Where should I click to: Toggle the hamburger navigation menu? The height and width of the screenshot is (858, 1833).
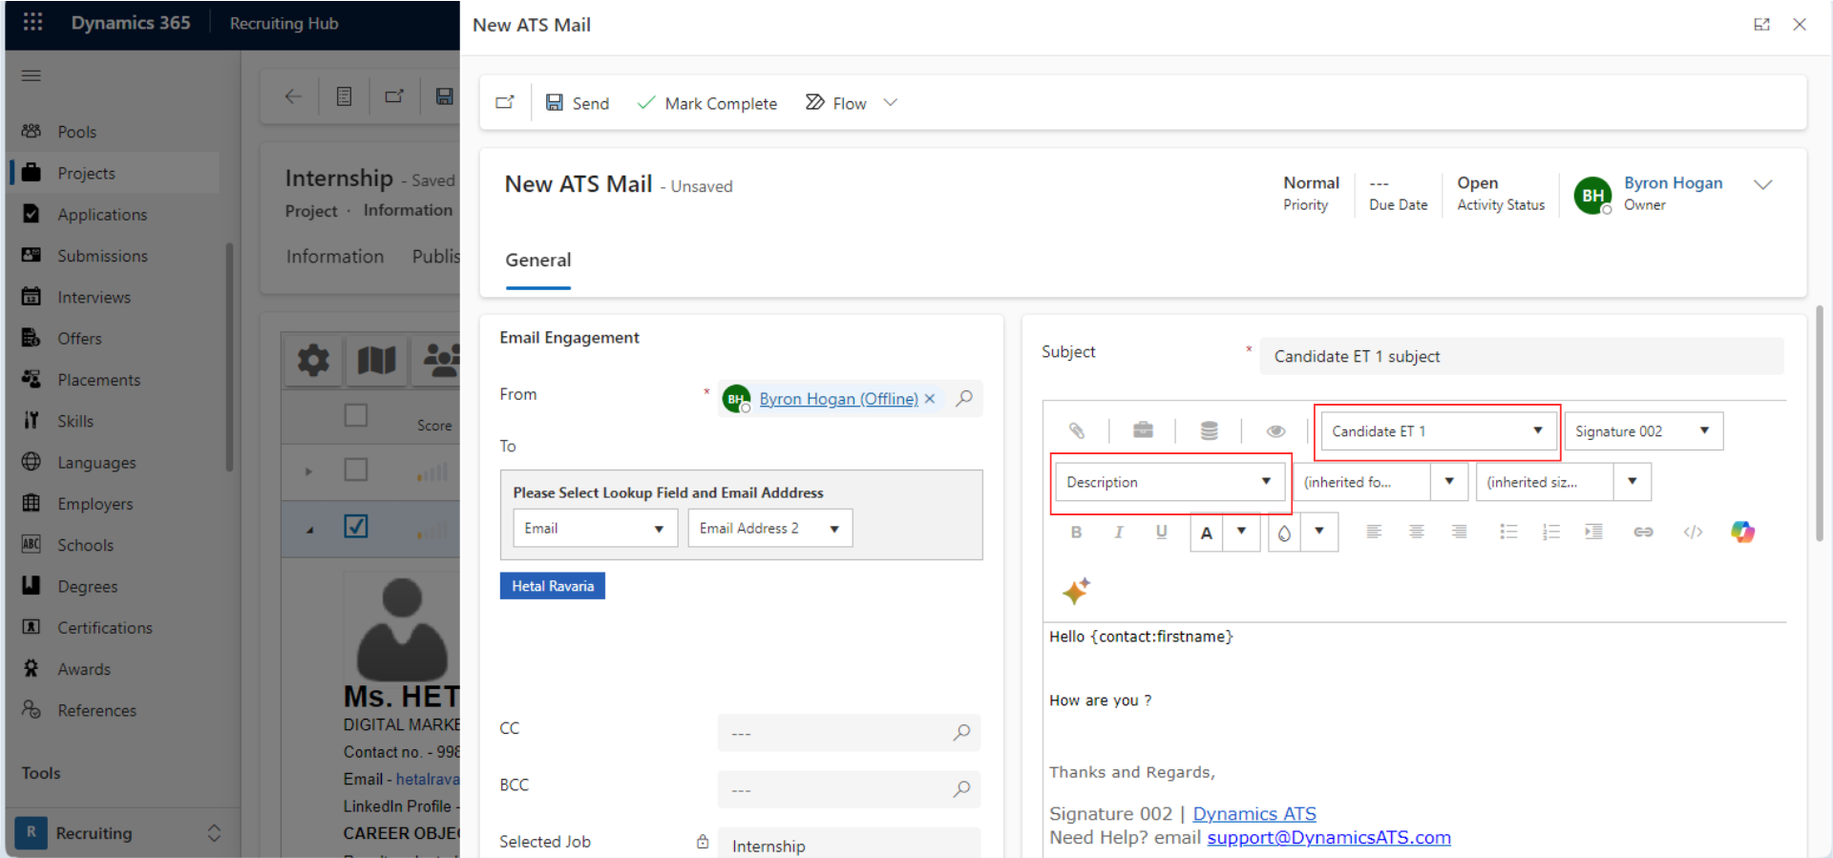[x=31, y=75]
